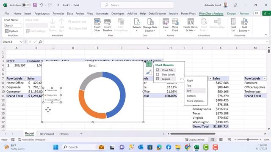Screen dimensions: 271x152
Task: Open File Explorer from taskbar
Action: pyautogui.click(x=178, y=147)
